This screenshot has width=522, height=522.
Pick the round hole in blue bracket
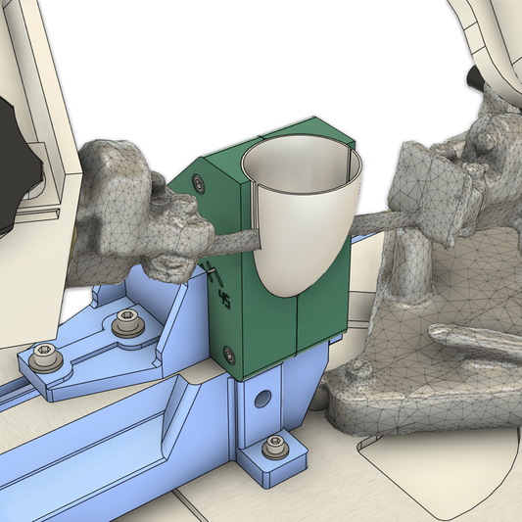262,400
